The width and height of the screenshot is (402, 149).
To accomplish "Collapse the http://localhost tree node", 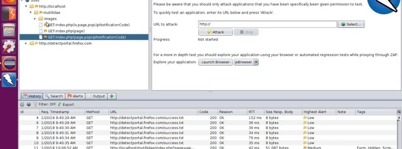I will (26, 6).
